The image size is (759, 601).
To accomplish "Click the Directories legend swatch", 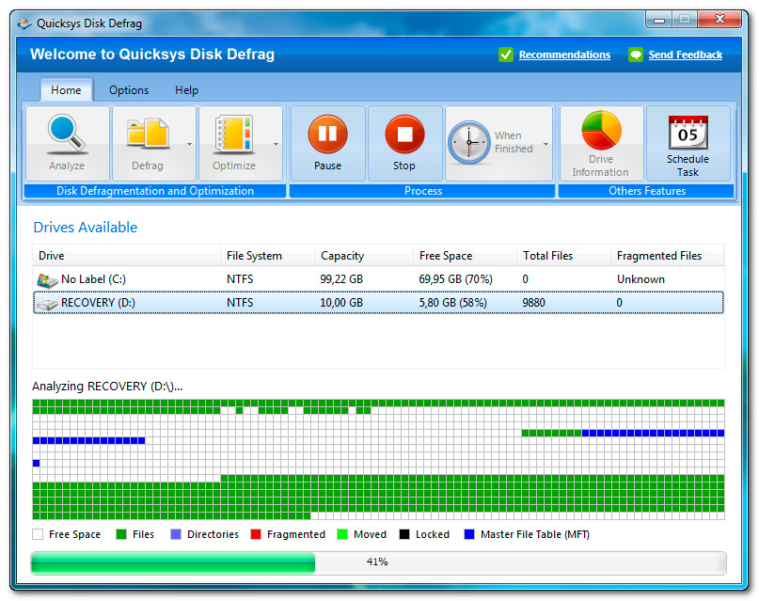I will [x=176, y=534].
